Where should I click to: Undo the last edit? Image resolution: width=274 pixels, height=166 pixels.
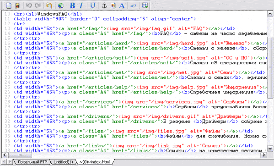pos(29,6)
